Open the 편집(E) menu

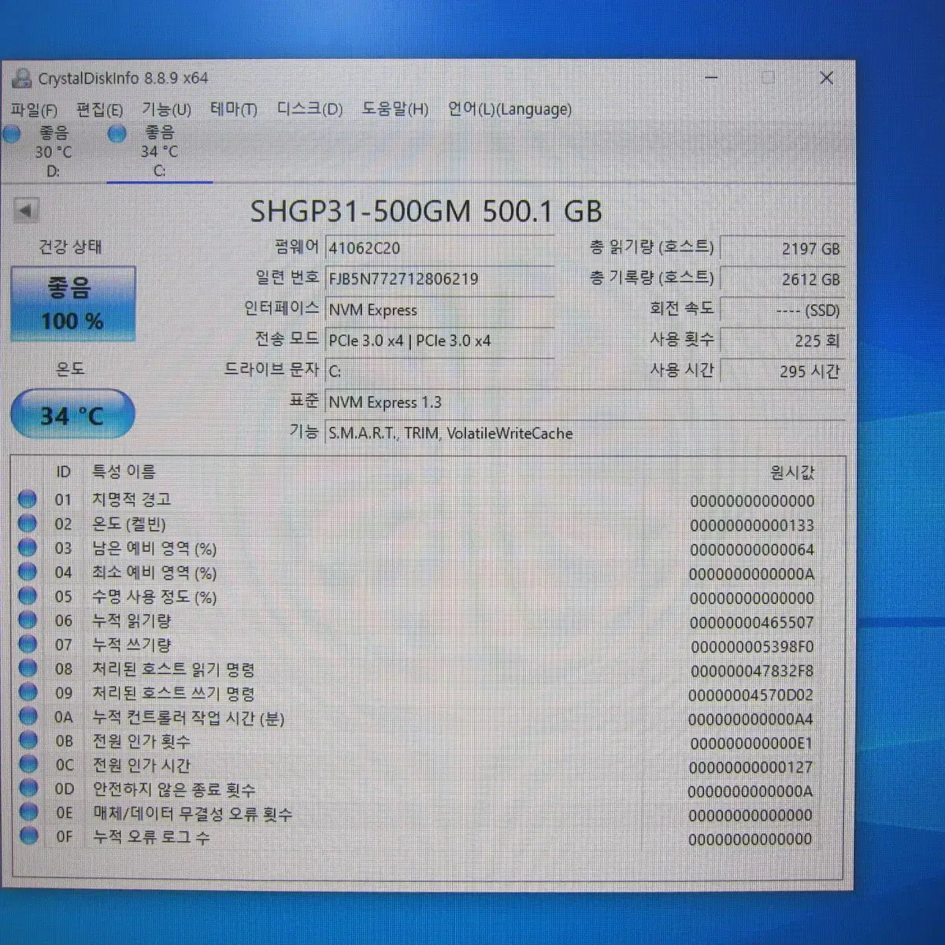coord(99,109)
